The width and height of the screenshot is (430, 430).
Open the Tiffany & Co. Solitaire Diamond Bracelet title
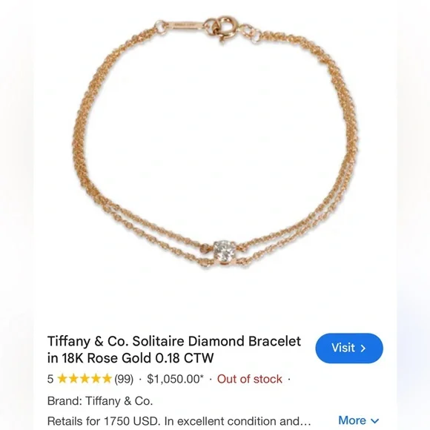(x=174, y=349)
